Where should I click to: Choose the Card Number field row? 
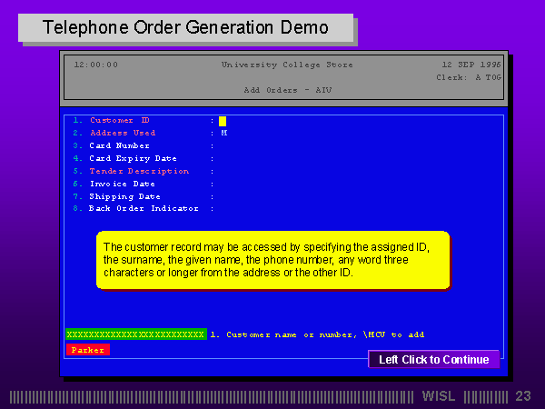tap(119, 145)
